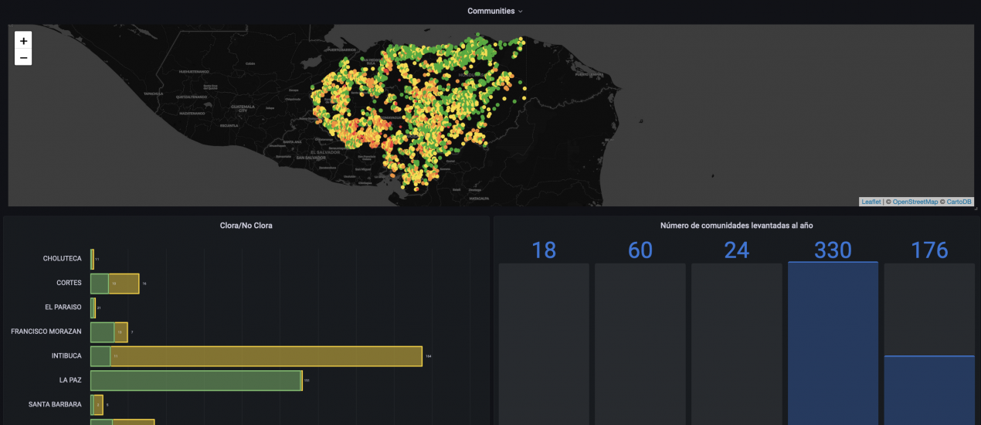The width and height of the screenshot is (981, 425).
Task: Zoom in on the communities map
Action: coord(23,40)
